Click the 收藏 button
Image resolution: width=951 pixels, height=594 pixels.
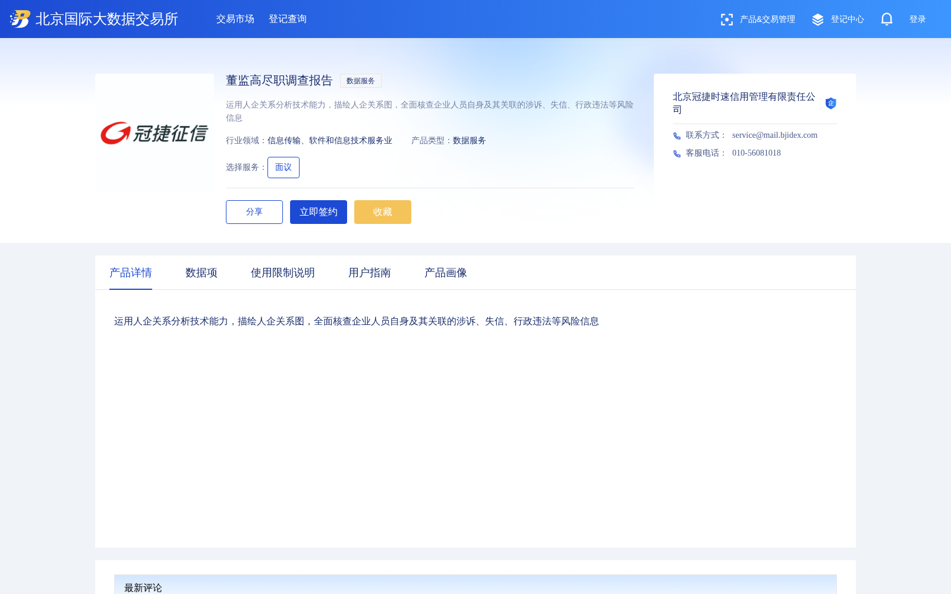click(383, 212)
